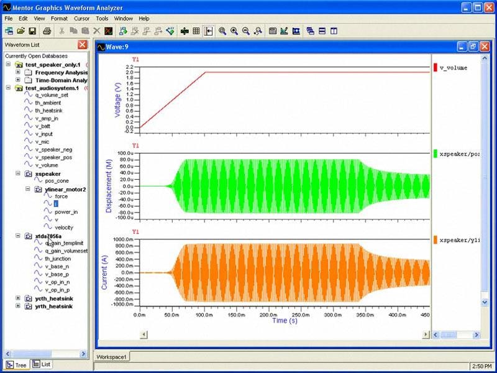Toggle the pressed-in snap-to-data toolbar button

tap(208, 30)
